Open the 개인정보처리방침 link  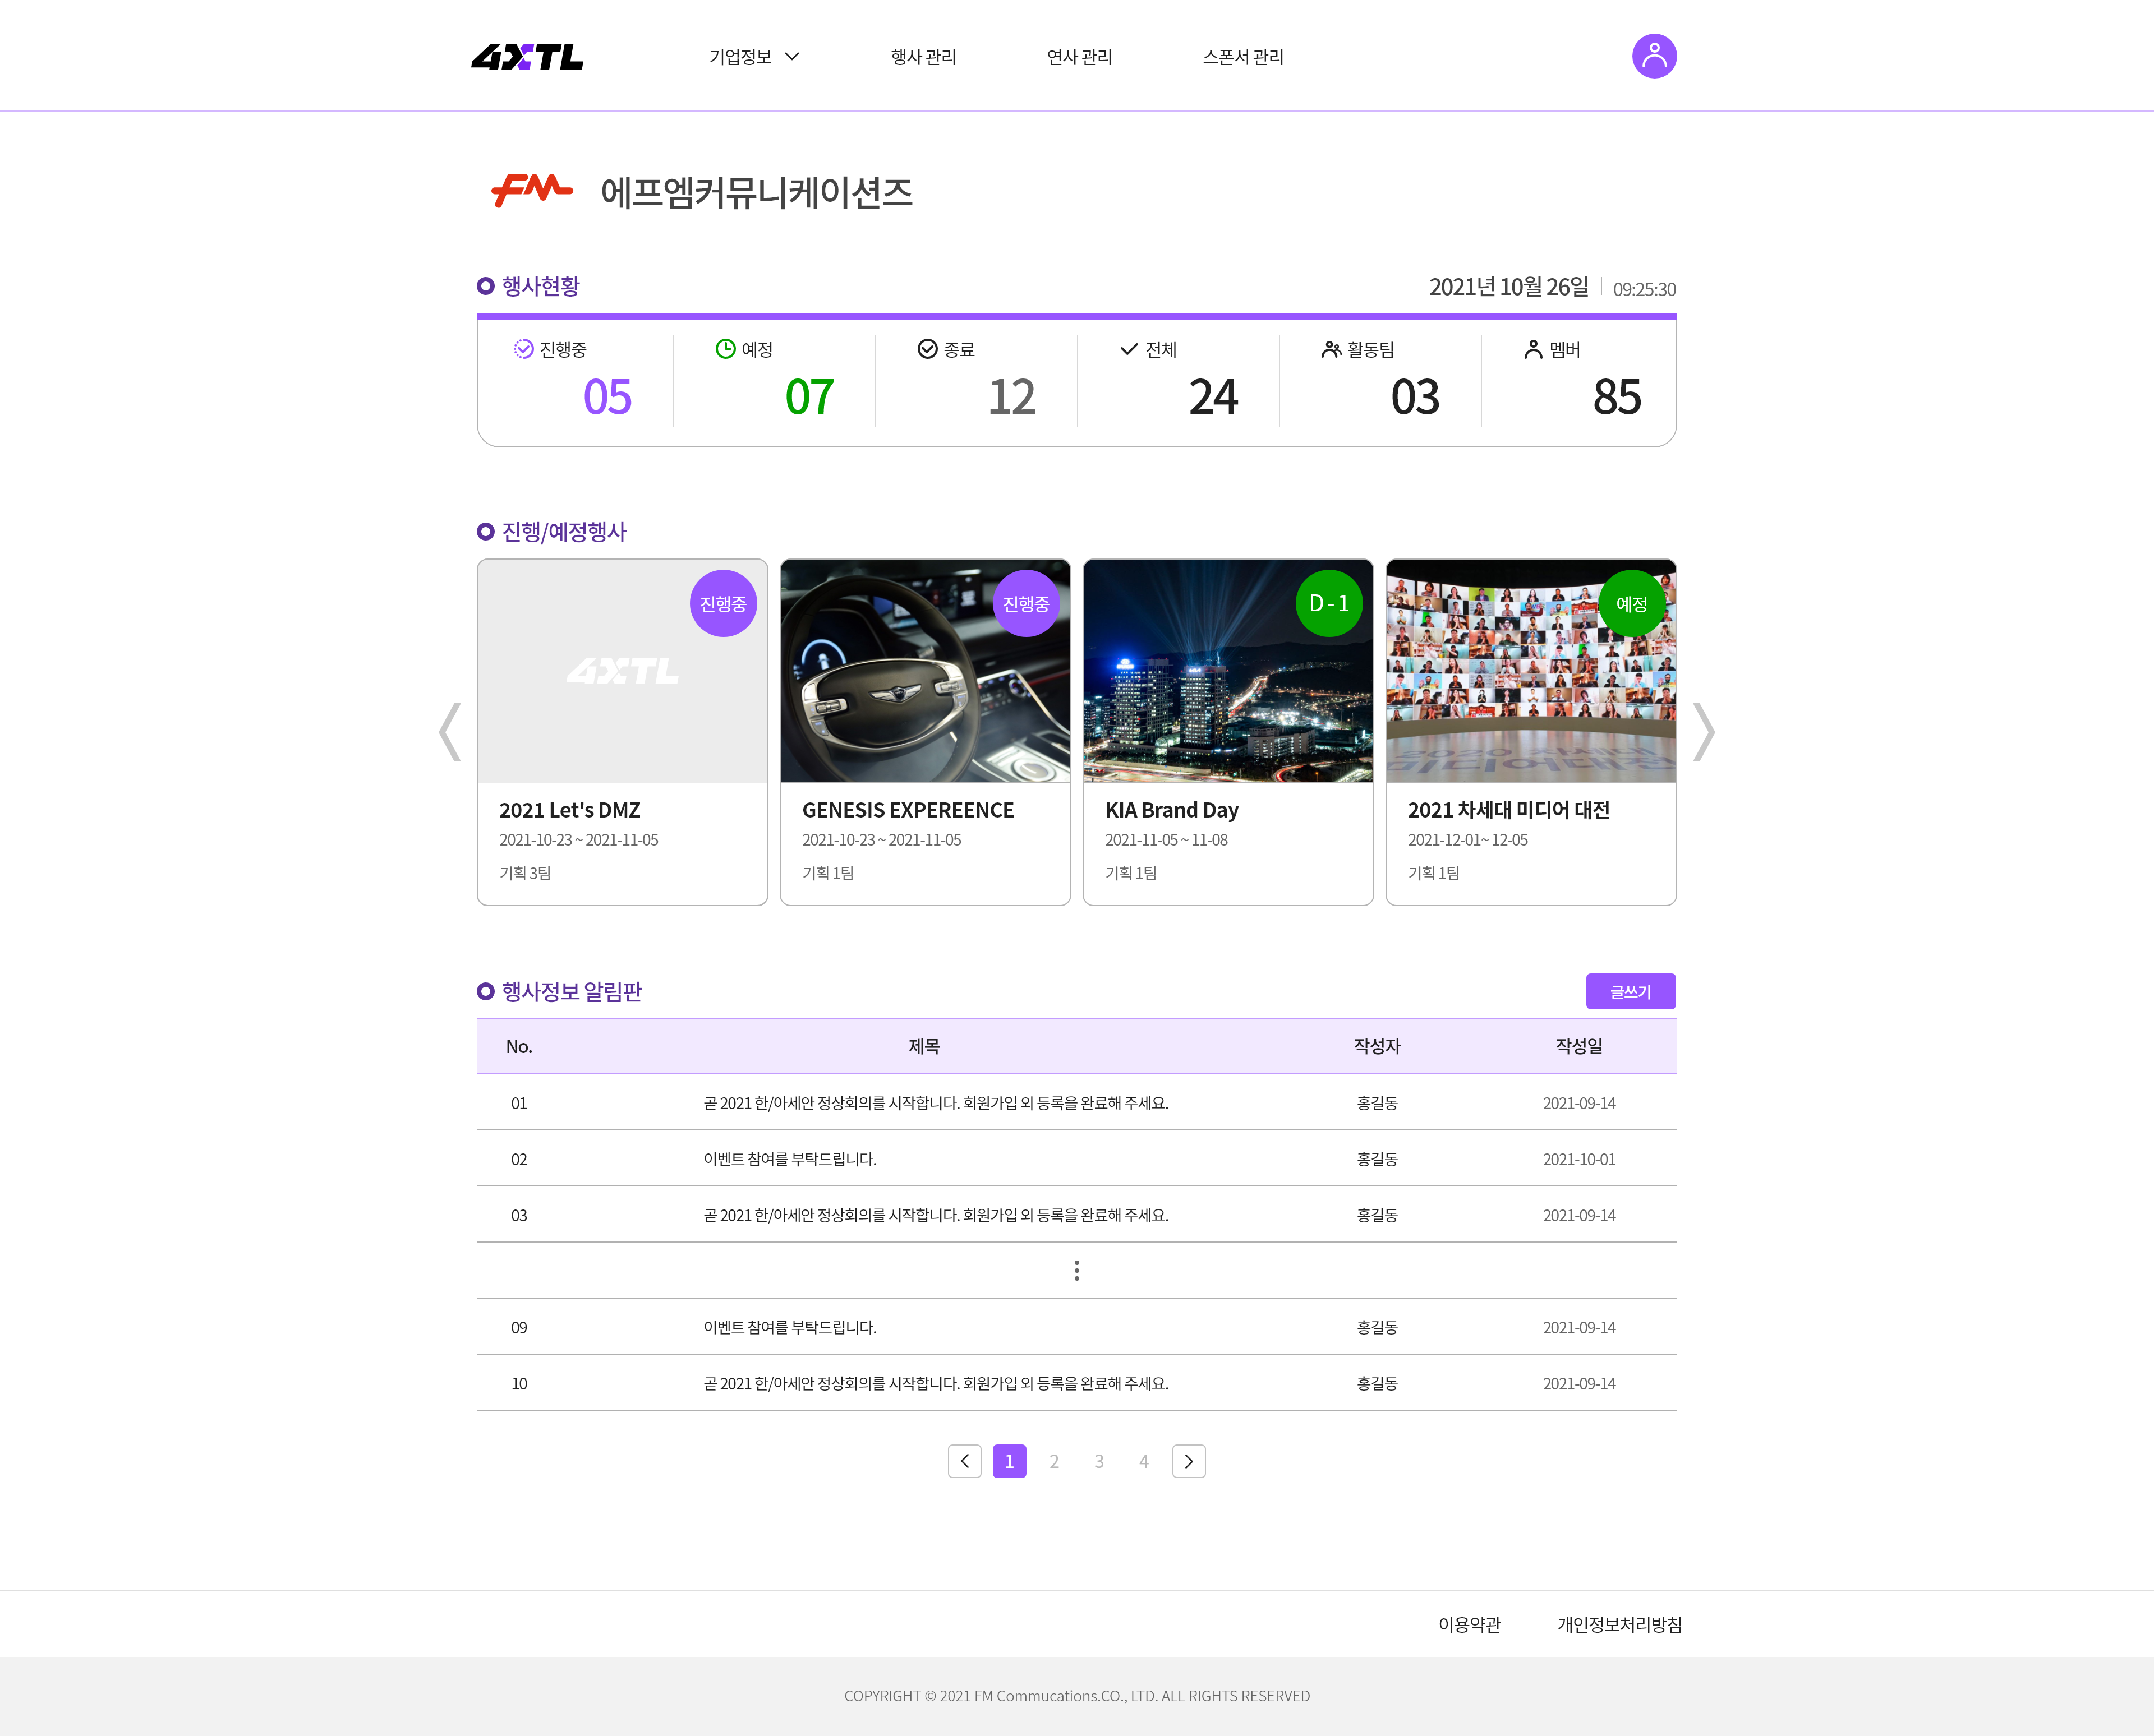coord(1619,1624)
